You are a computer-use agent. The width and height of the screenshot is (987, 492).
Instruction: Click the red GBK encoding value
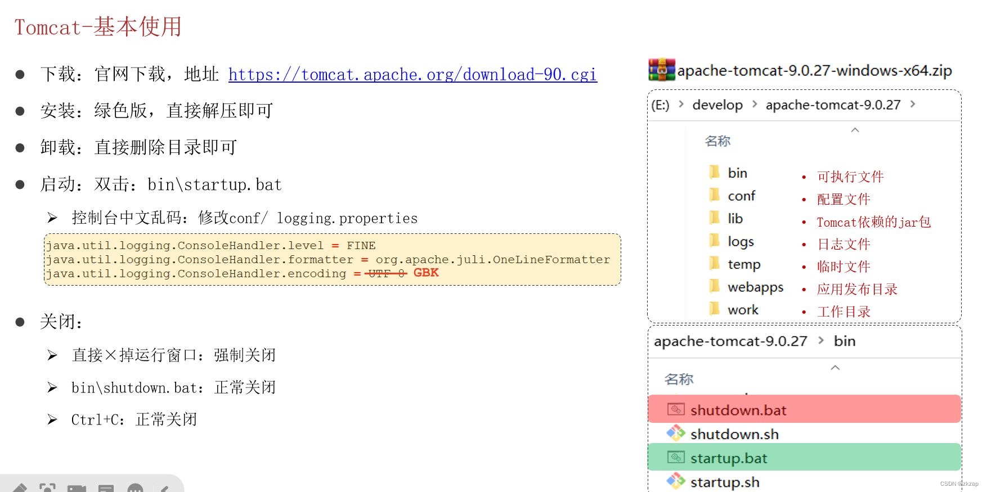426,273
